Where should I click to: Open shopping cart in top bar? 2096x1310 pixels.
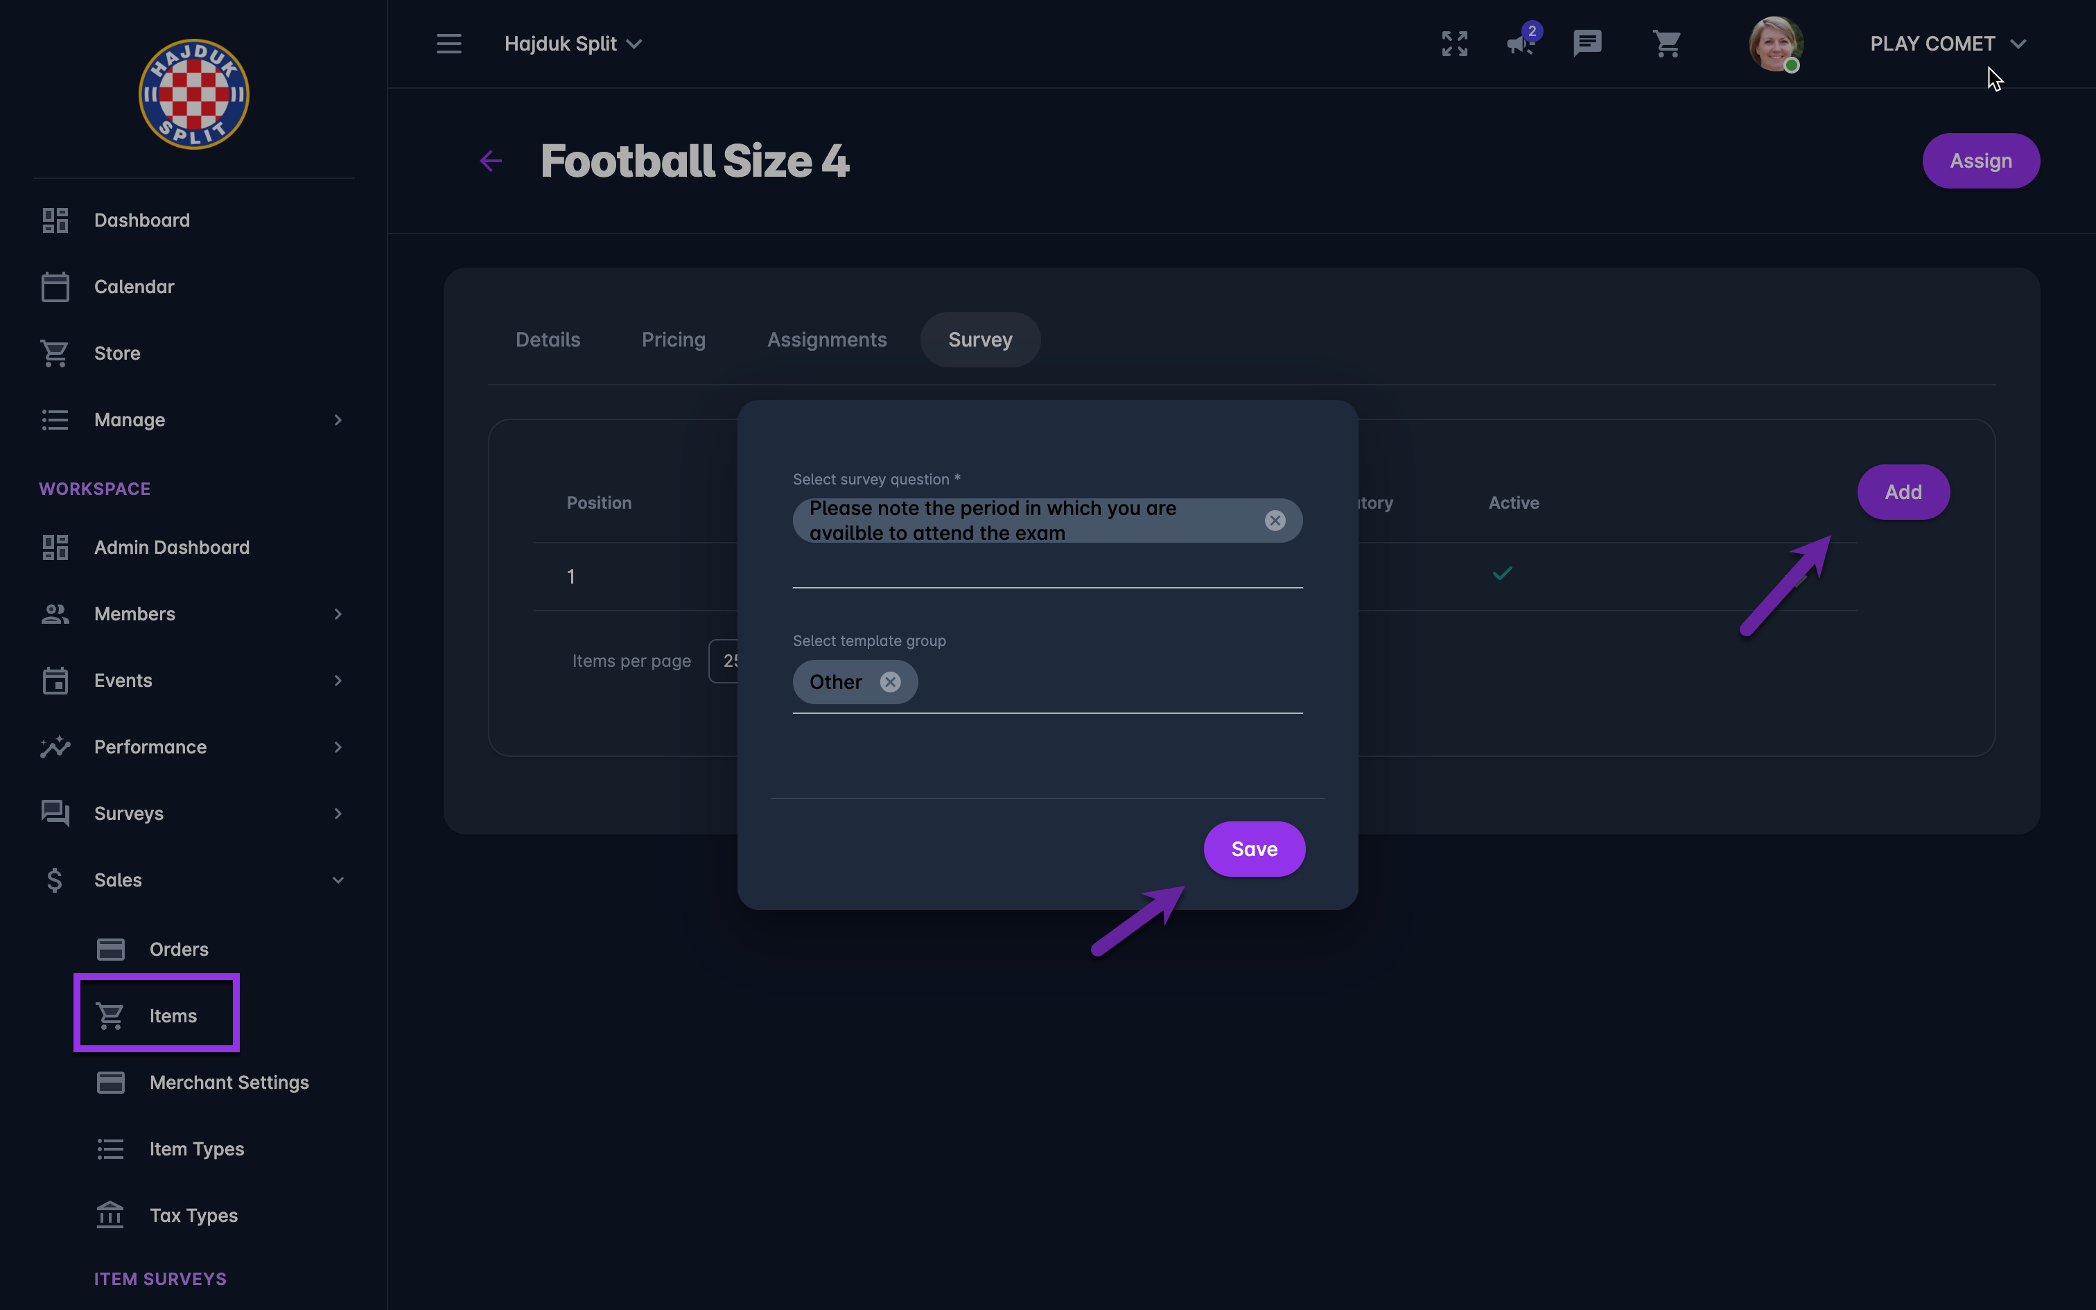1666,43
